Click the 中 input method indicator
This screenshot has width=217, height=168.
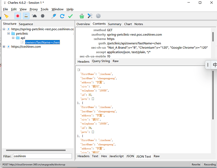pos(215,65)
